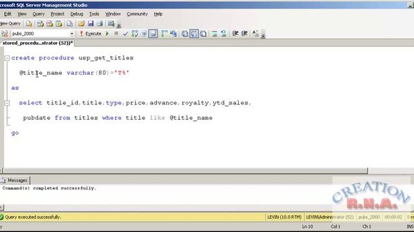The width and height of the screenshot is (414, 232).
Task: Click Decrease Indent icon
Action: [235, 34]
